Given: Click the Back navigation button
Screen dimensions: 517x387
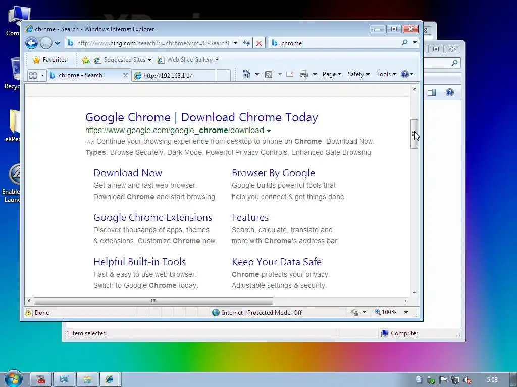Looking at the screenshot, I should (32, 43).
